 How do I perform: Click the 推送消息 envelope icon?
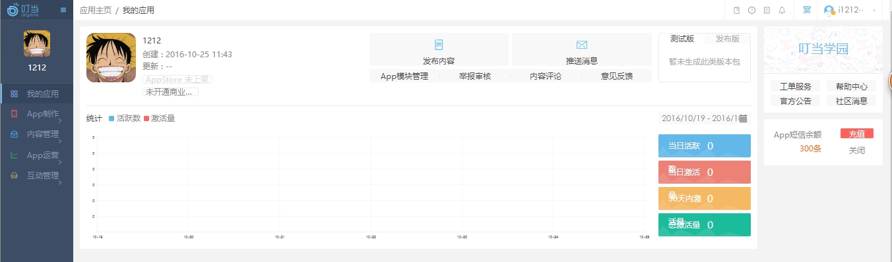582,45
